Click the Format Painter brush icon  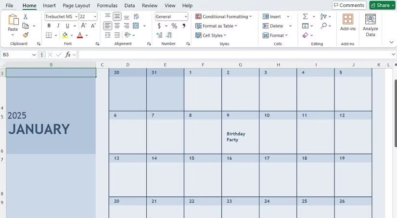[26, 35]
